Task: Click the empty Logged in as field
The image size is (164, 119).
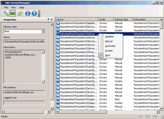Action: 24,103
